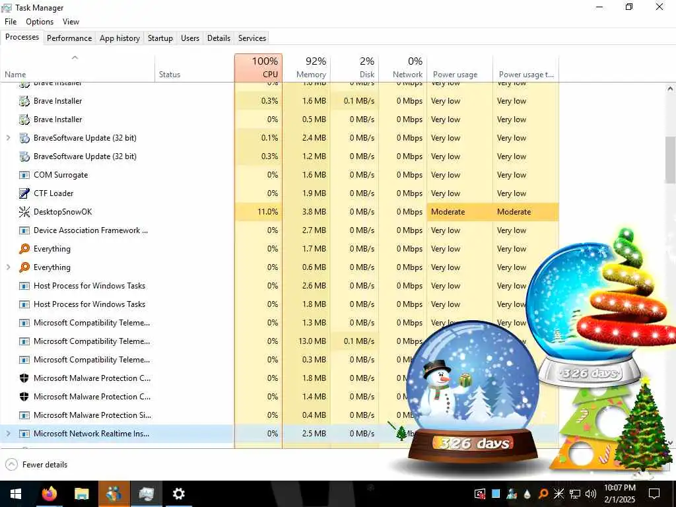
Task: Open the Windows Start menu
Action: click(16, 494)
